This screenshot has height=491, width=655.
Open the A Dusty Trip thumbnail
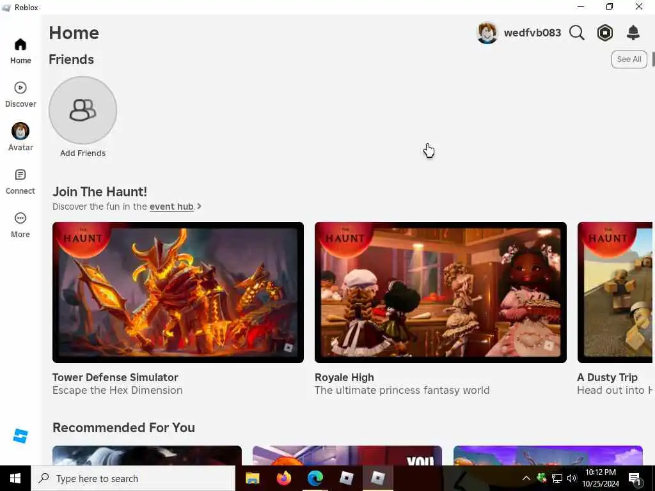point(615,292)
